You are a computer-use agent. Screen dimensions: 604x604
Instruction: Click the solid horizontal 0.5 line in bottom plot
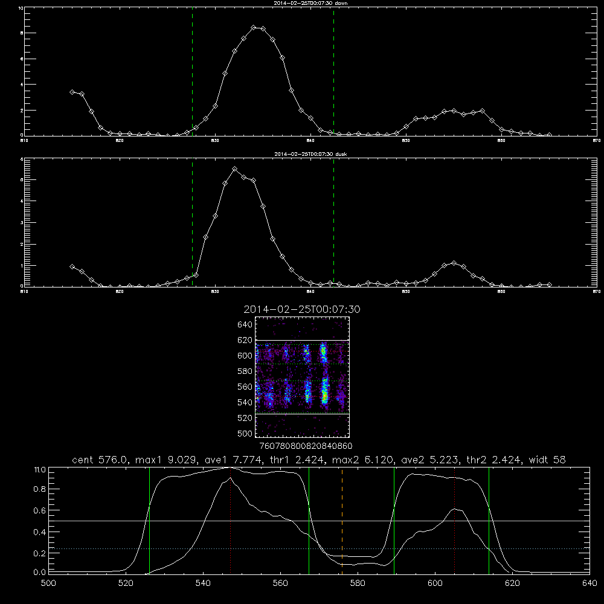[319, 521]
